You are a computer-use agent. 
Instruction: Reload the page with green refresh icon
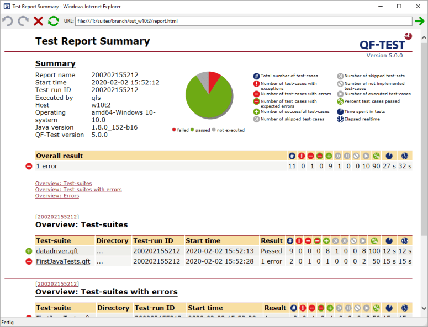54,21
